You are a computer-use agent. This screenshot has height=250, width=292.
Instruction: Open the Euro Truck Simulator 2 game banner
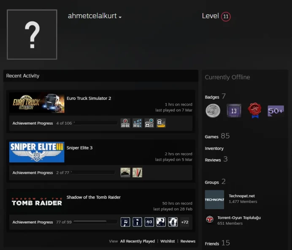tap(37, 103)
